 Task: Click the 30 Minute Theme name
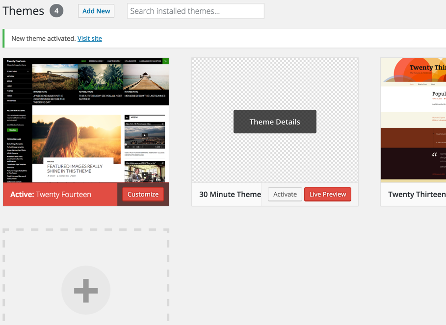230,194
